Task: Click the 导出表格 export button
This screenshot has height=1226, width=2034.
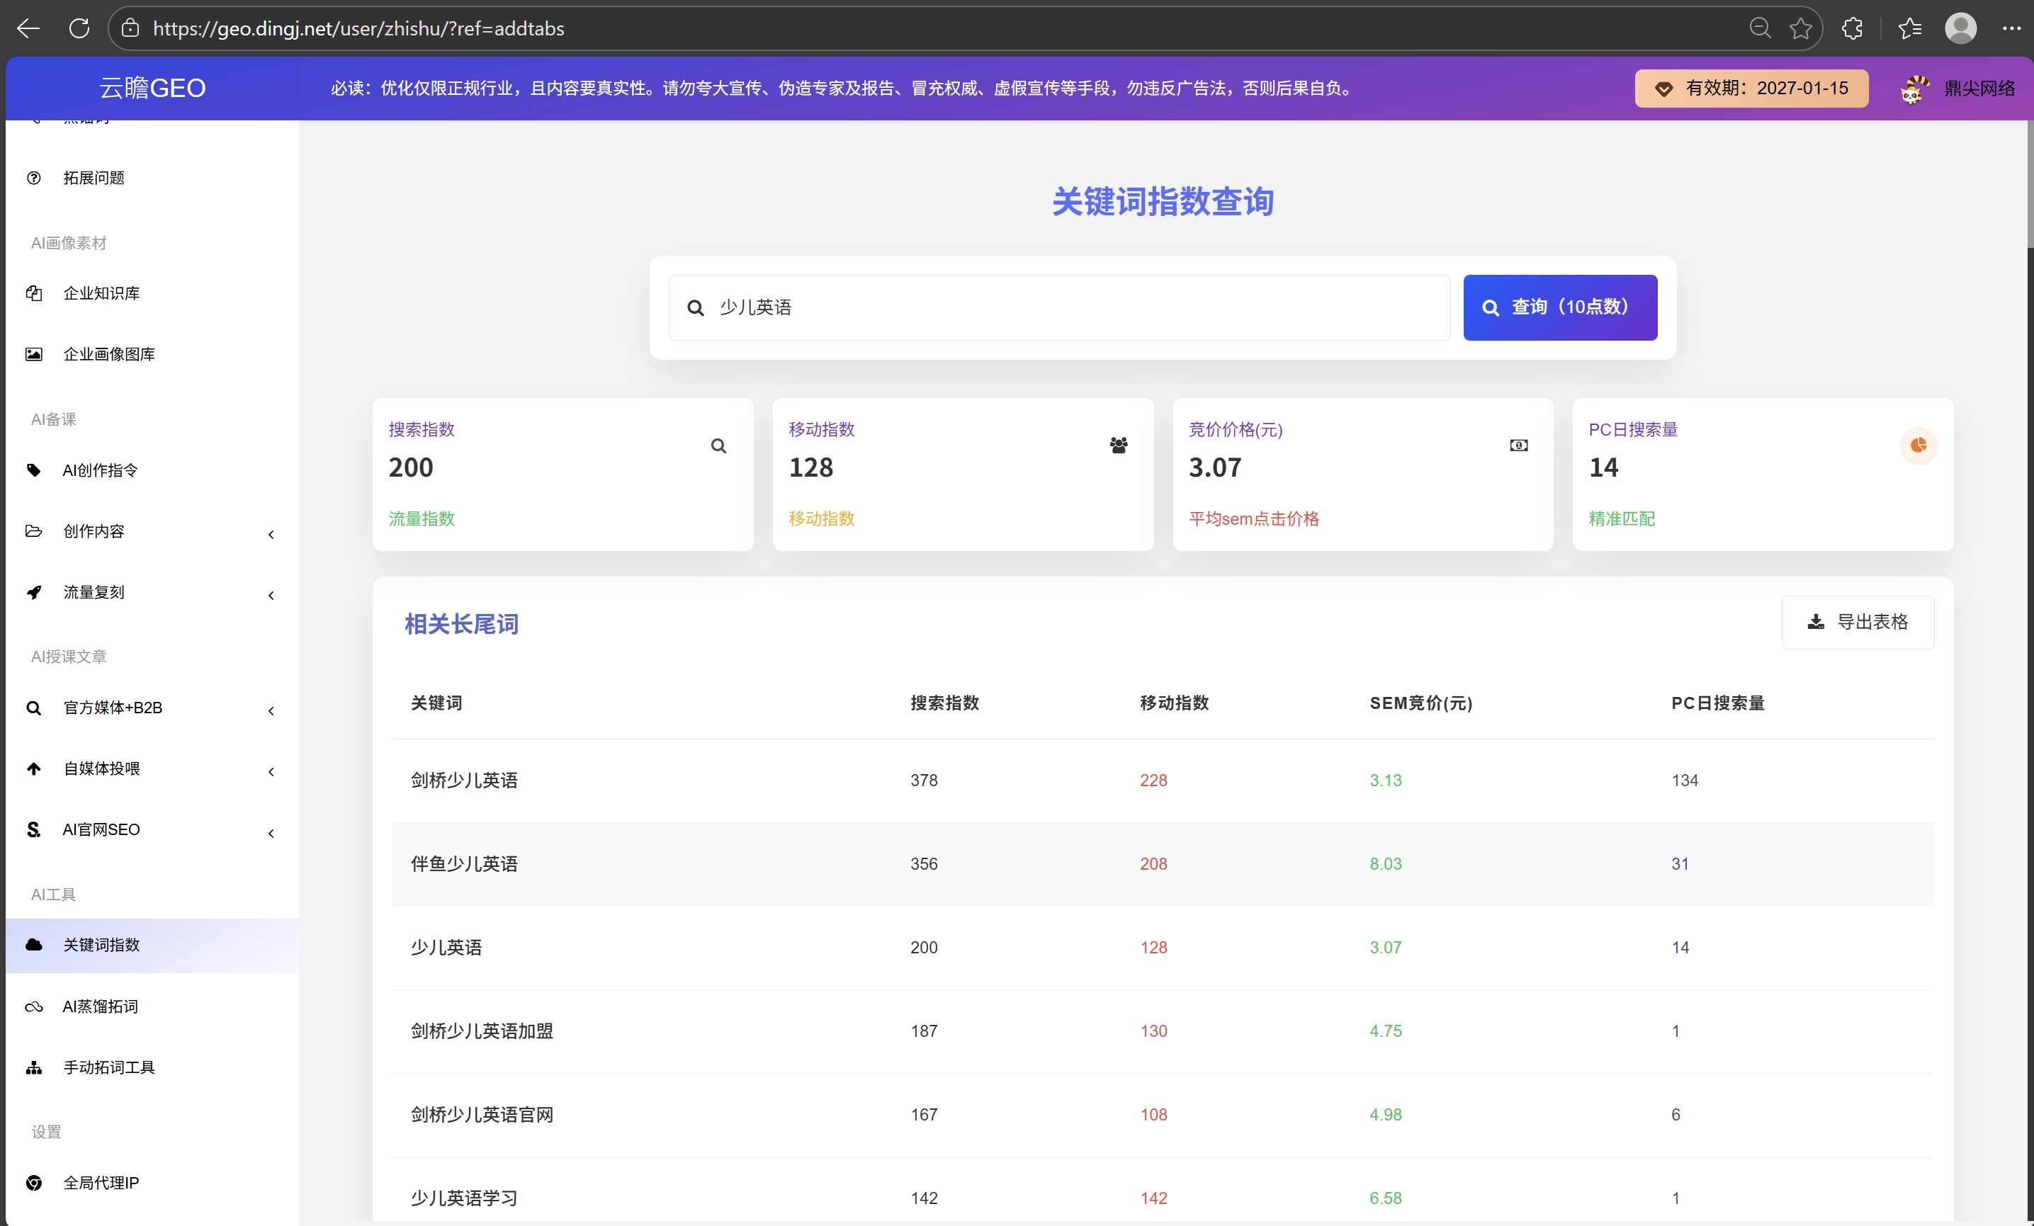Action: 1858,622
